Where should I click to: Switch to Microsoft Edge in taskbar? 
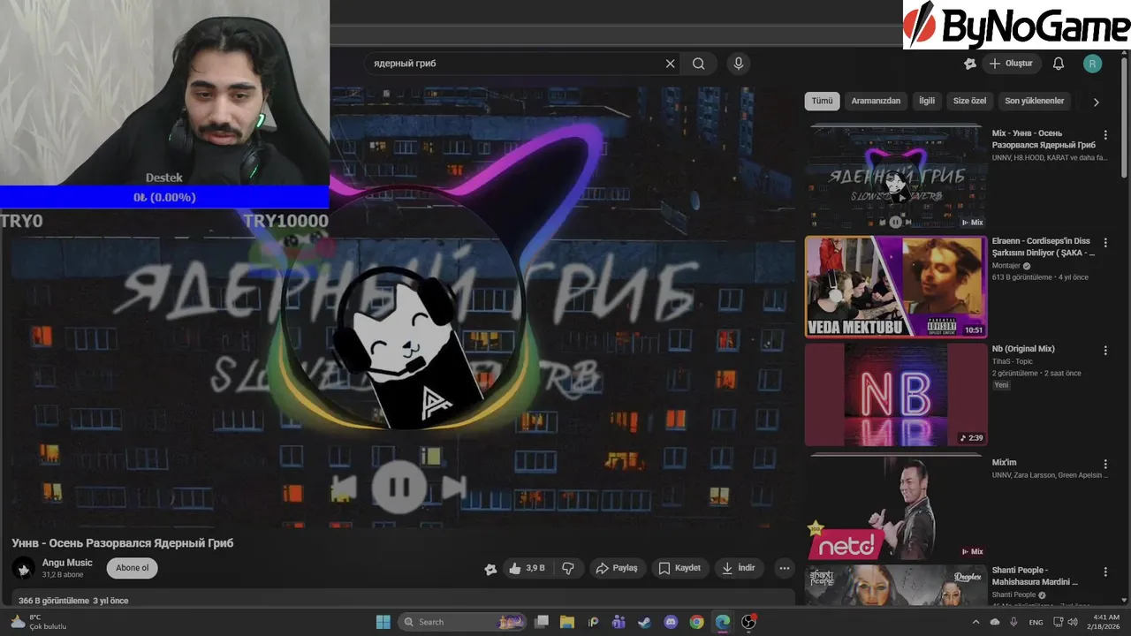(x=723, y=622)
